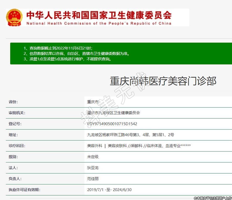The width and height of the screenshot is (232, 200).
Task: Click the legal person name 狄亚龙
Action: (93, 168)
